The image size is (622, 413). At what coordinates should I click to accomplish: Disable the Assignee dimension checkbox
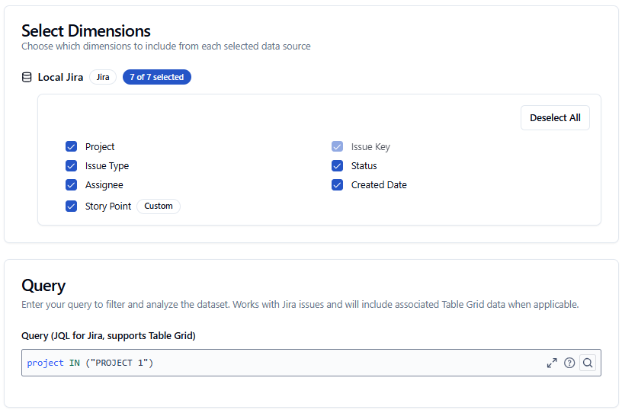pos(72,185)
